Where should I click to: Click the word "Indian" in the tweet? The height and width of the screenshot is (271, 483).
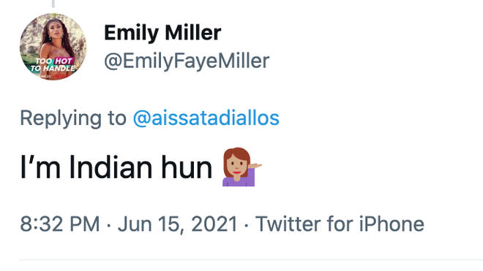point(111,168)
